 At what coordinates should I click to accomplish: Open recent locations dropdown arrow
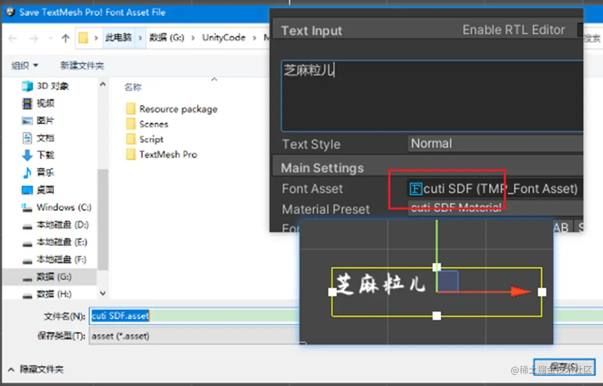coord(51,38)
